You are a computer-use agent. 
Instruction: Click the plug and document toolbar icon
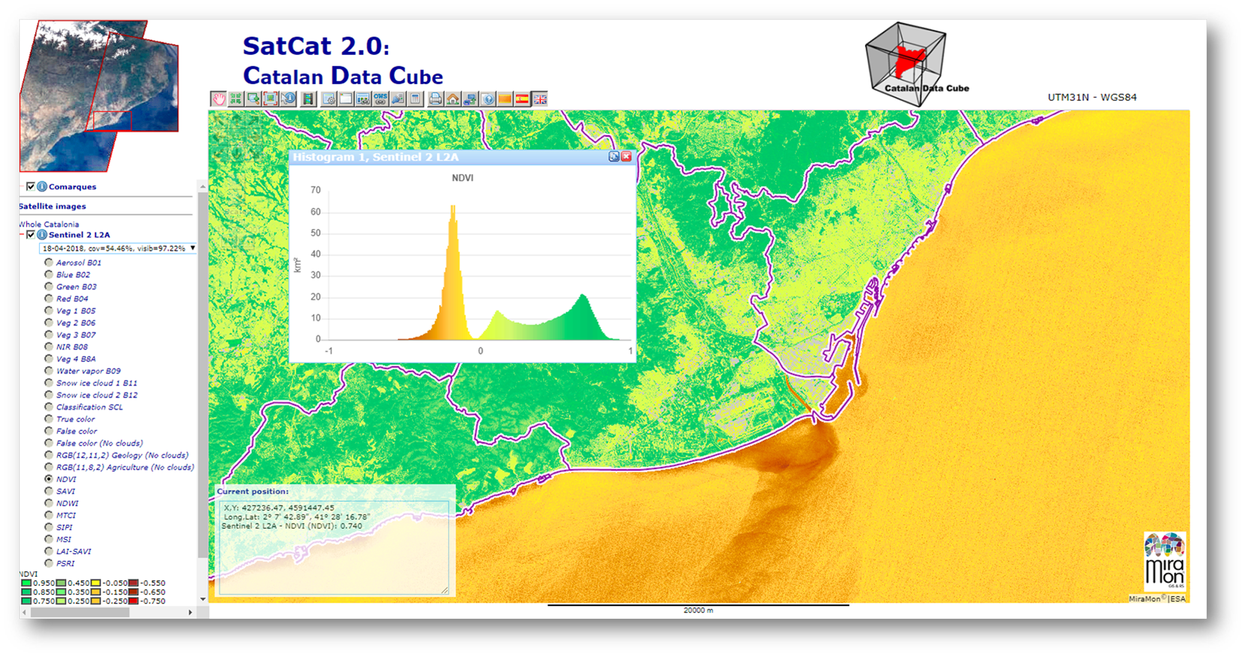[398, 99]
